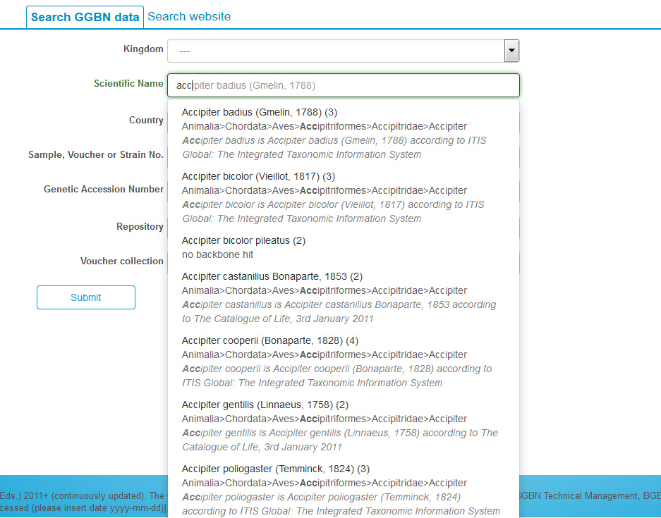Click the Genetic Accession Number label
Screen dimensions: 661x518
[104, 189]
